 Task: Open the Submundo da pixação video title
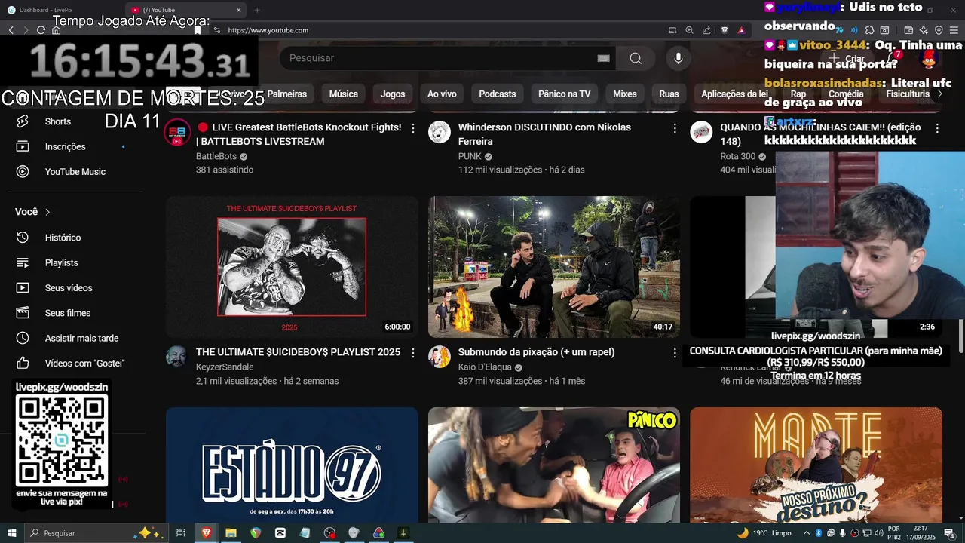coord(536,352)
